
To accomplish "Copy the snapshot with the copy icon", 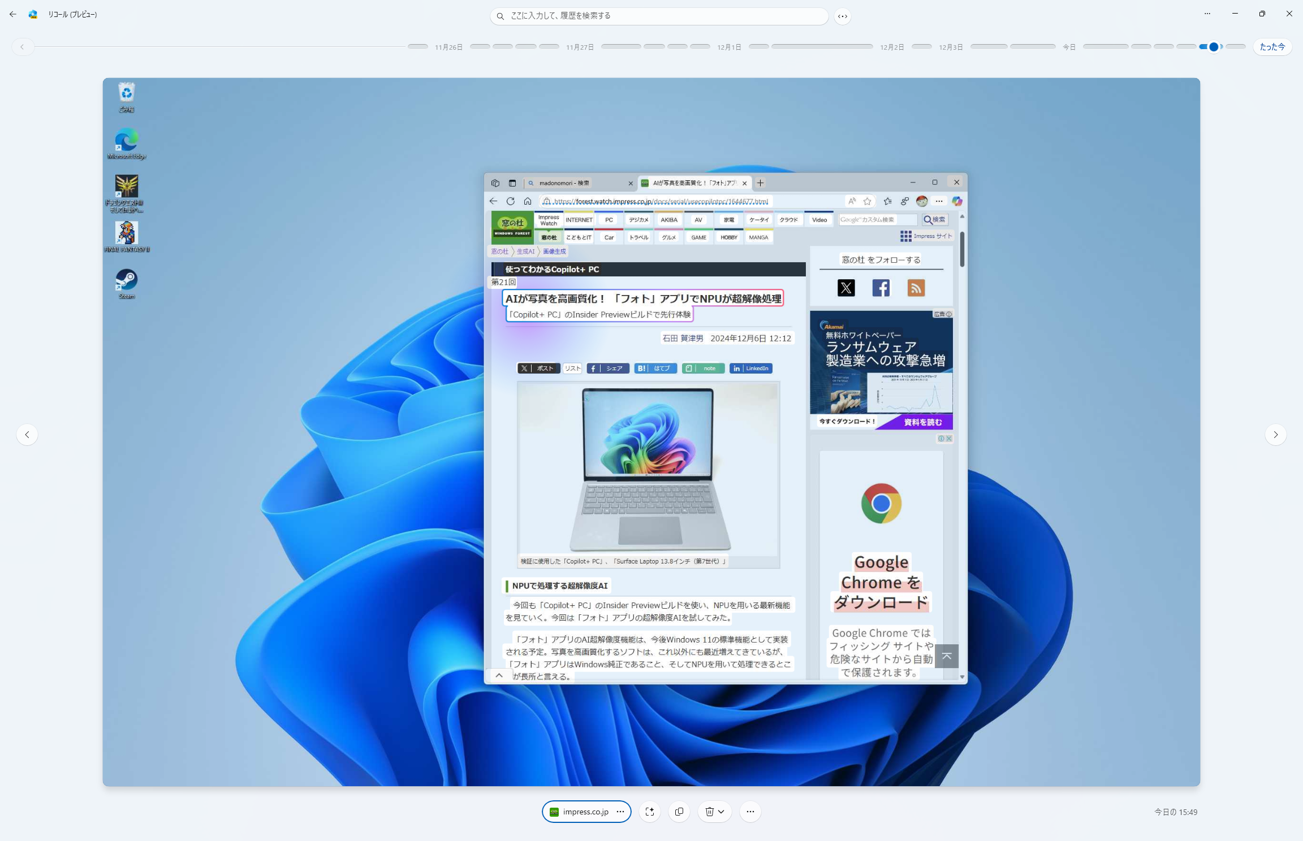I will click(x=679, y=812).
